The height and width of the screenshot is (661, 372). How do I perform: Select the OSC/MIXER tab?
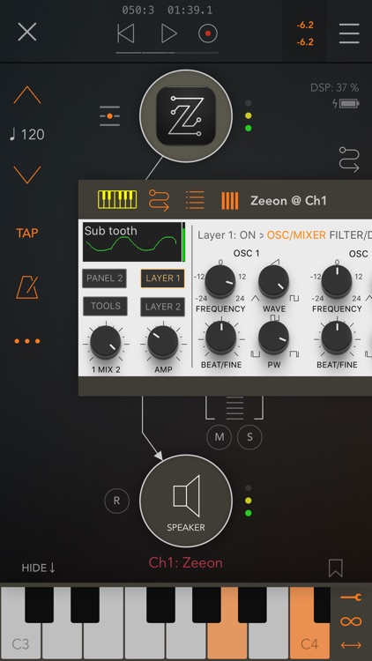click(x=296, y=234)
